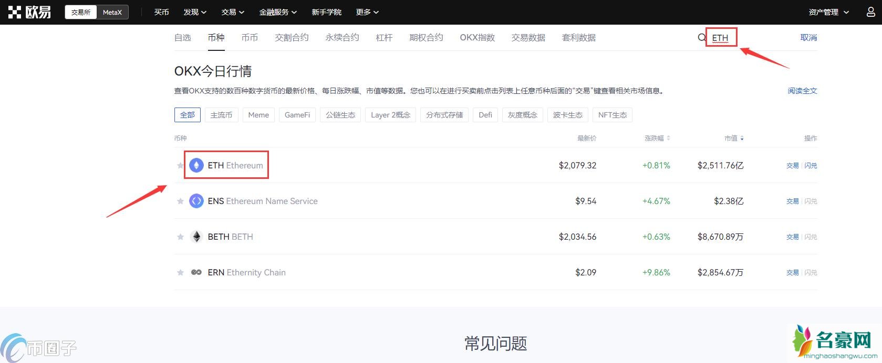
Task: Open the 金融服务 dropdown
Action: click(x=277, y=12)
